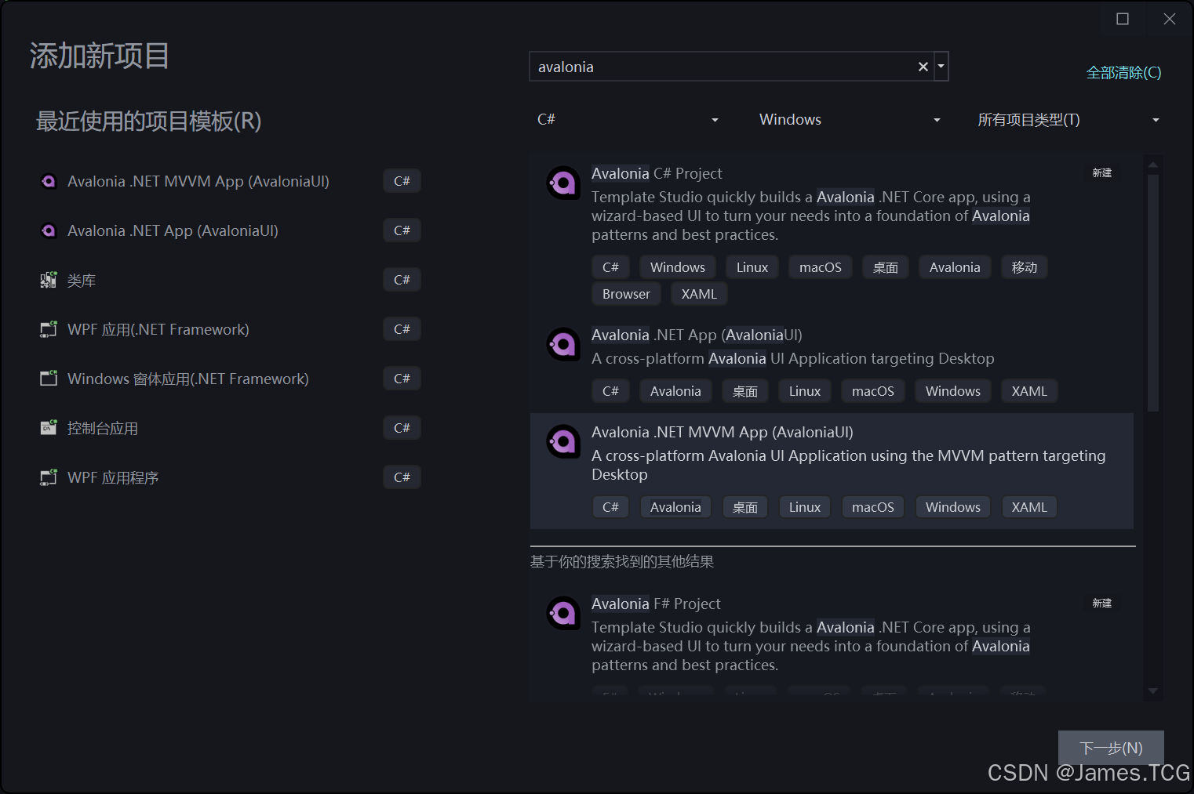Viewport: 1194px width, 794px height.
Task: Click the Avalonia F# Project logo icon
Action: point(562,613)
